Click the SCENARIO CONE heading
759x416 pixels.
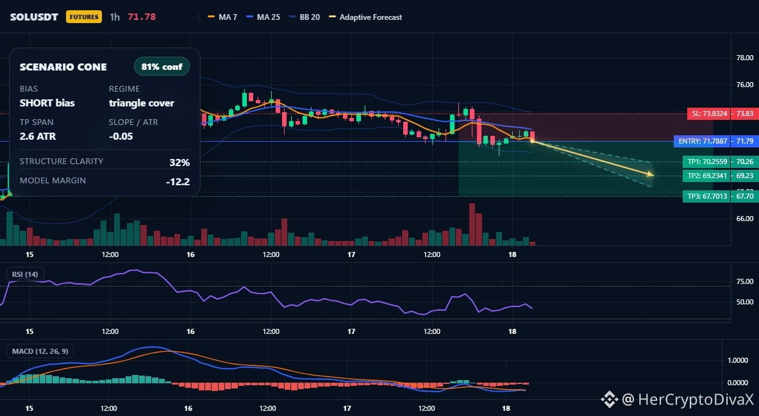[63, 67]
